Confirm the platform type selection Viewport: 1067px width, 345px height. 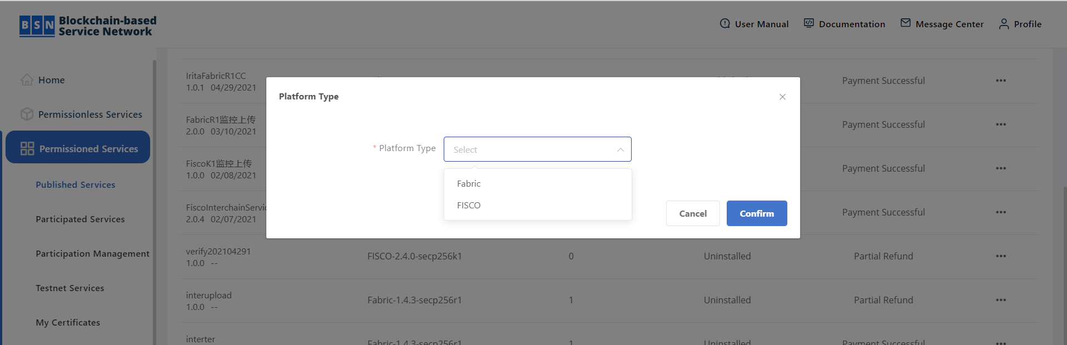coord(757,213)
